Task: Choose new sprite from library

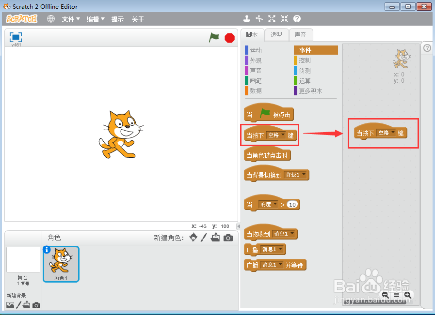Action: pos(193,237)
